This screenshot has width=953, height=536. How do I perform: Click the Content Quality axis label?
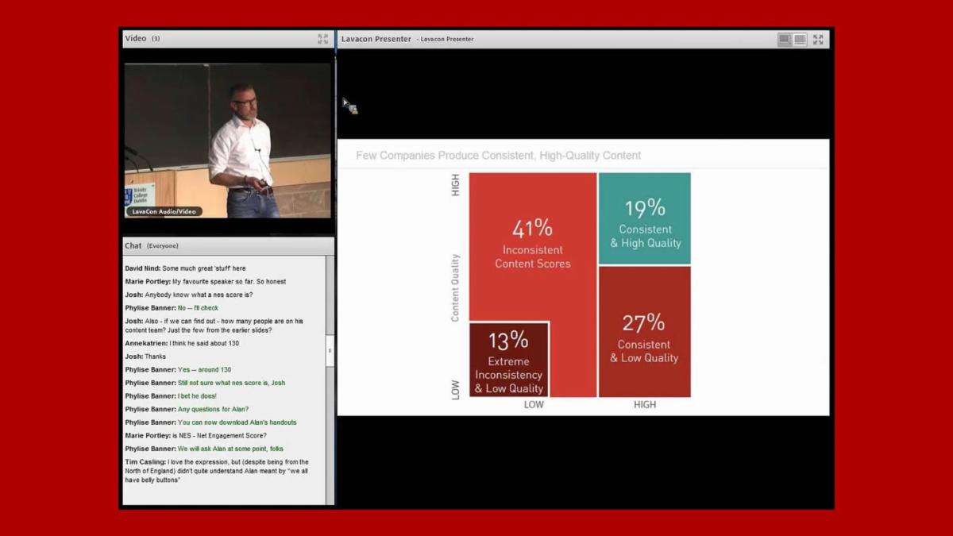coord(455,287)
